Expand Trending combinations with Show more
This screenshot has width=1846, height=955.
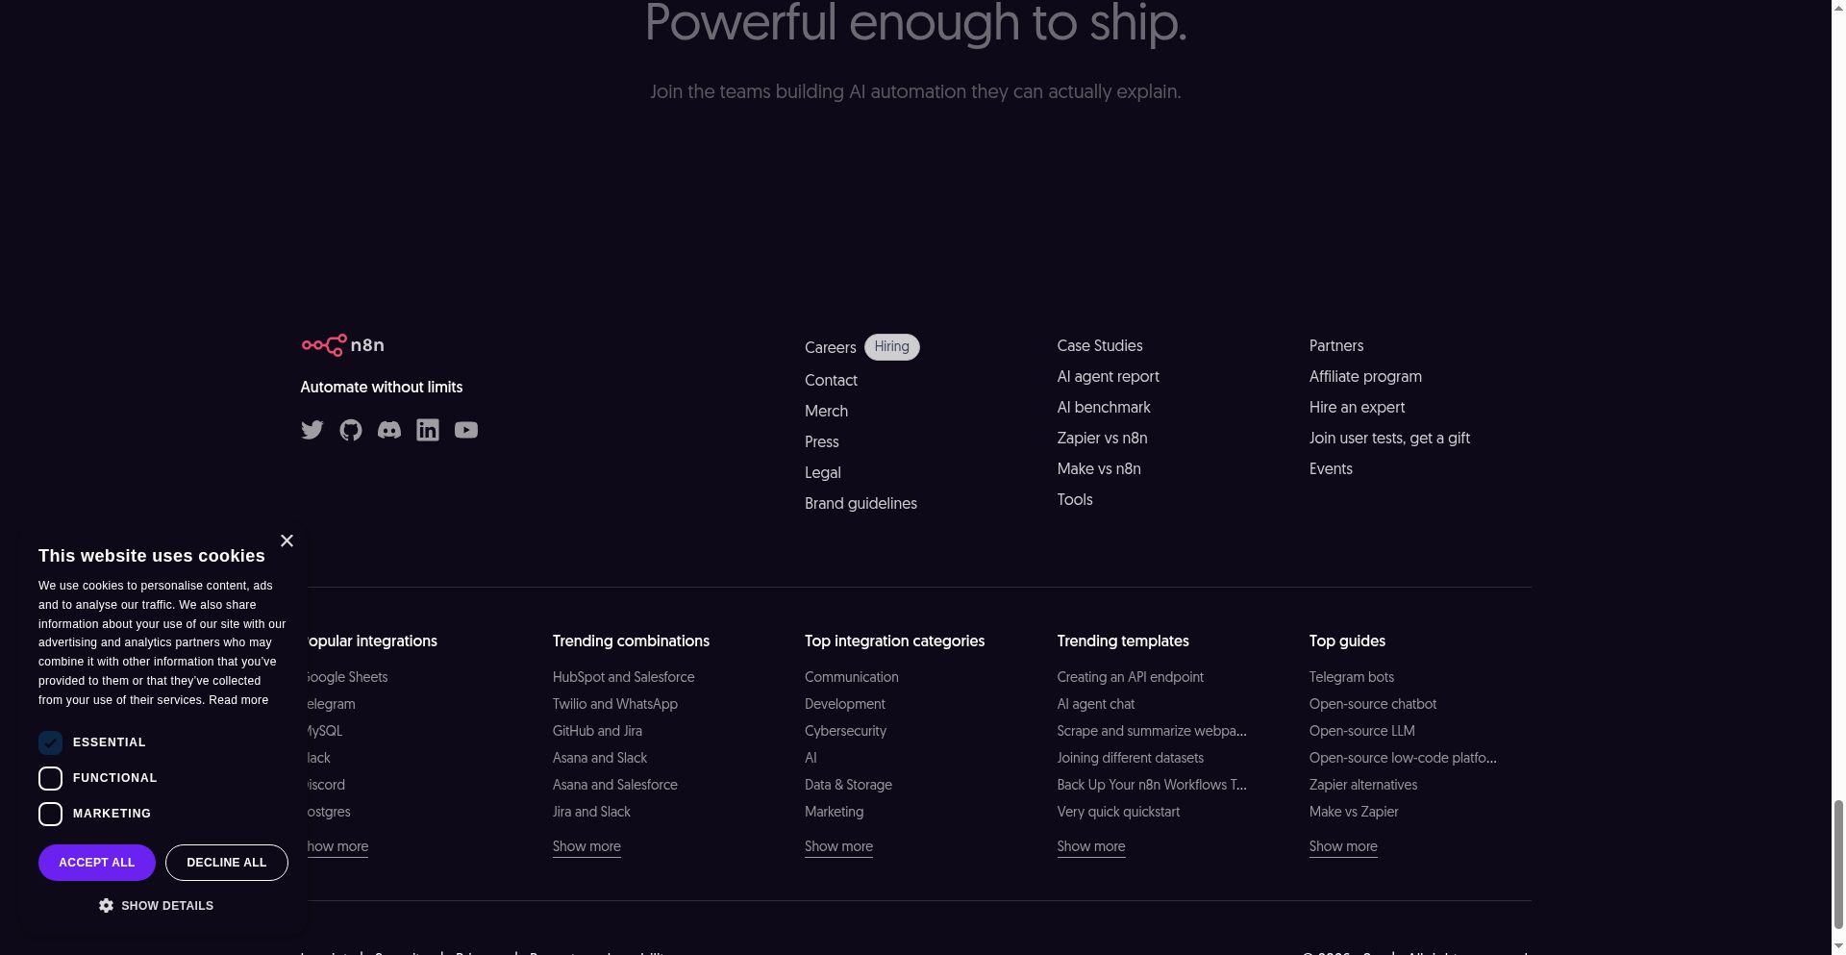586,846
